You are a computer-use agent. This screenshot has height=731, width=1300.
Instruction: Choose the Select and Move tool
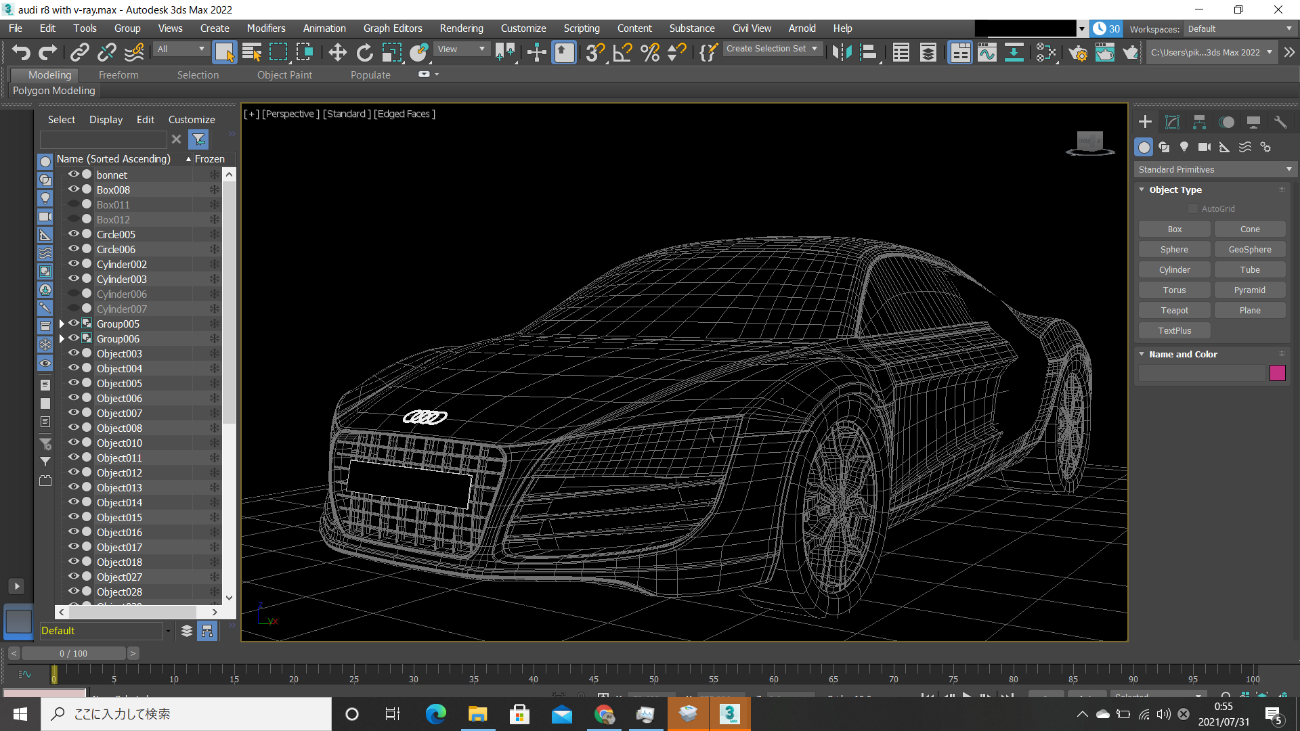point(337,52)
